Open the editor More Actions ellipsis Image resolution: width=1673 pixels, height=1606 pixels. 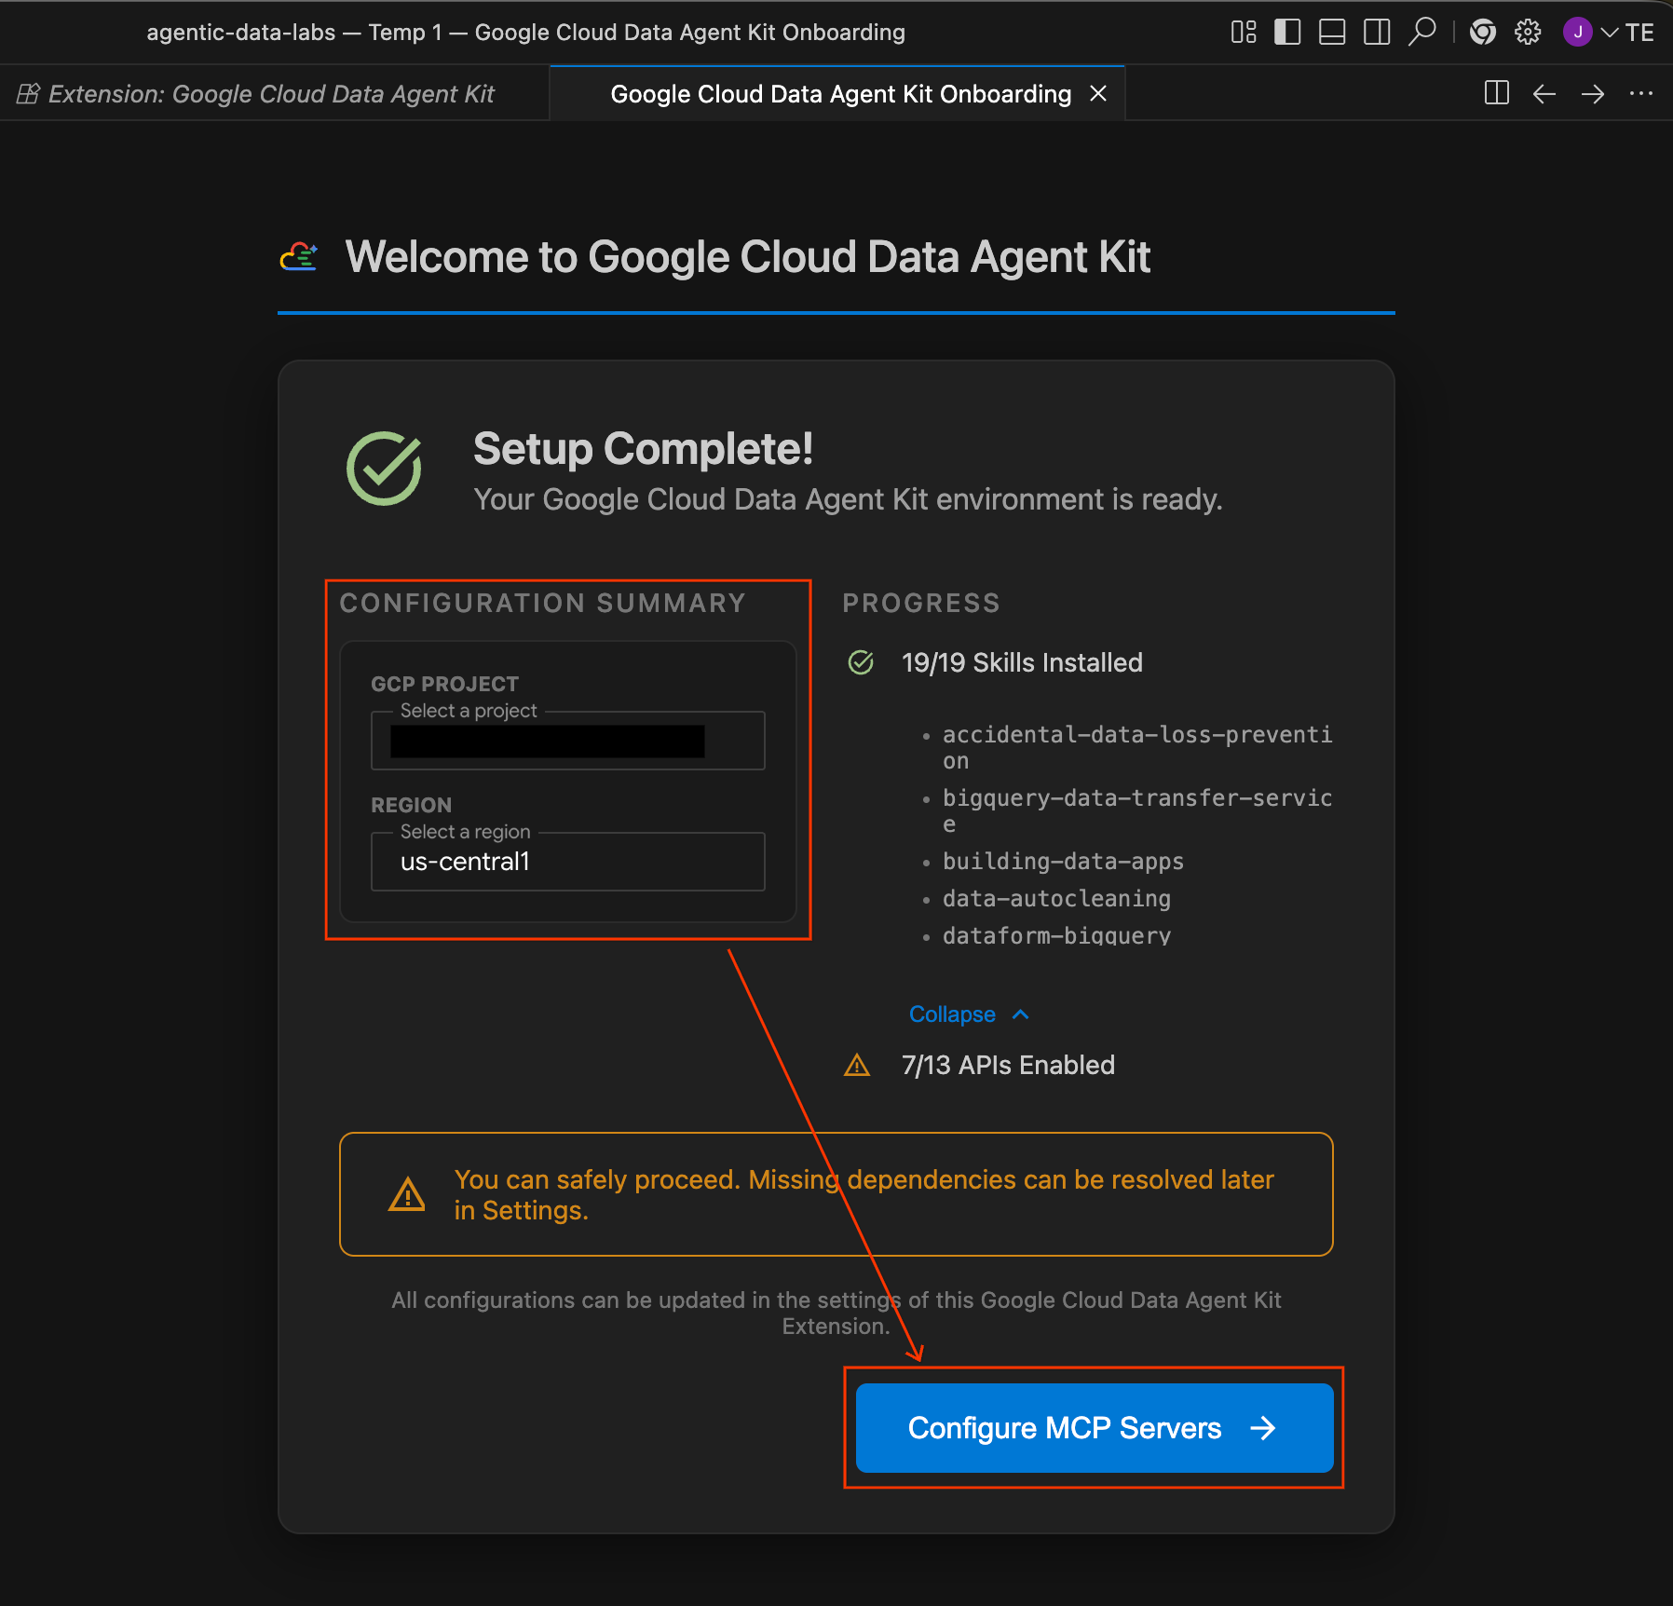[x=1641, y=93]
